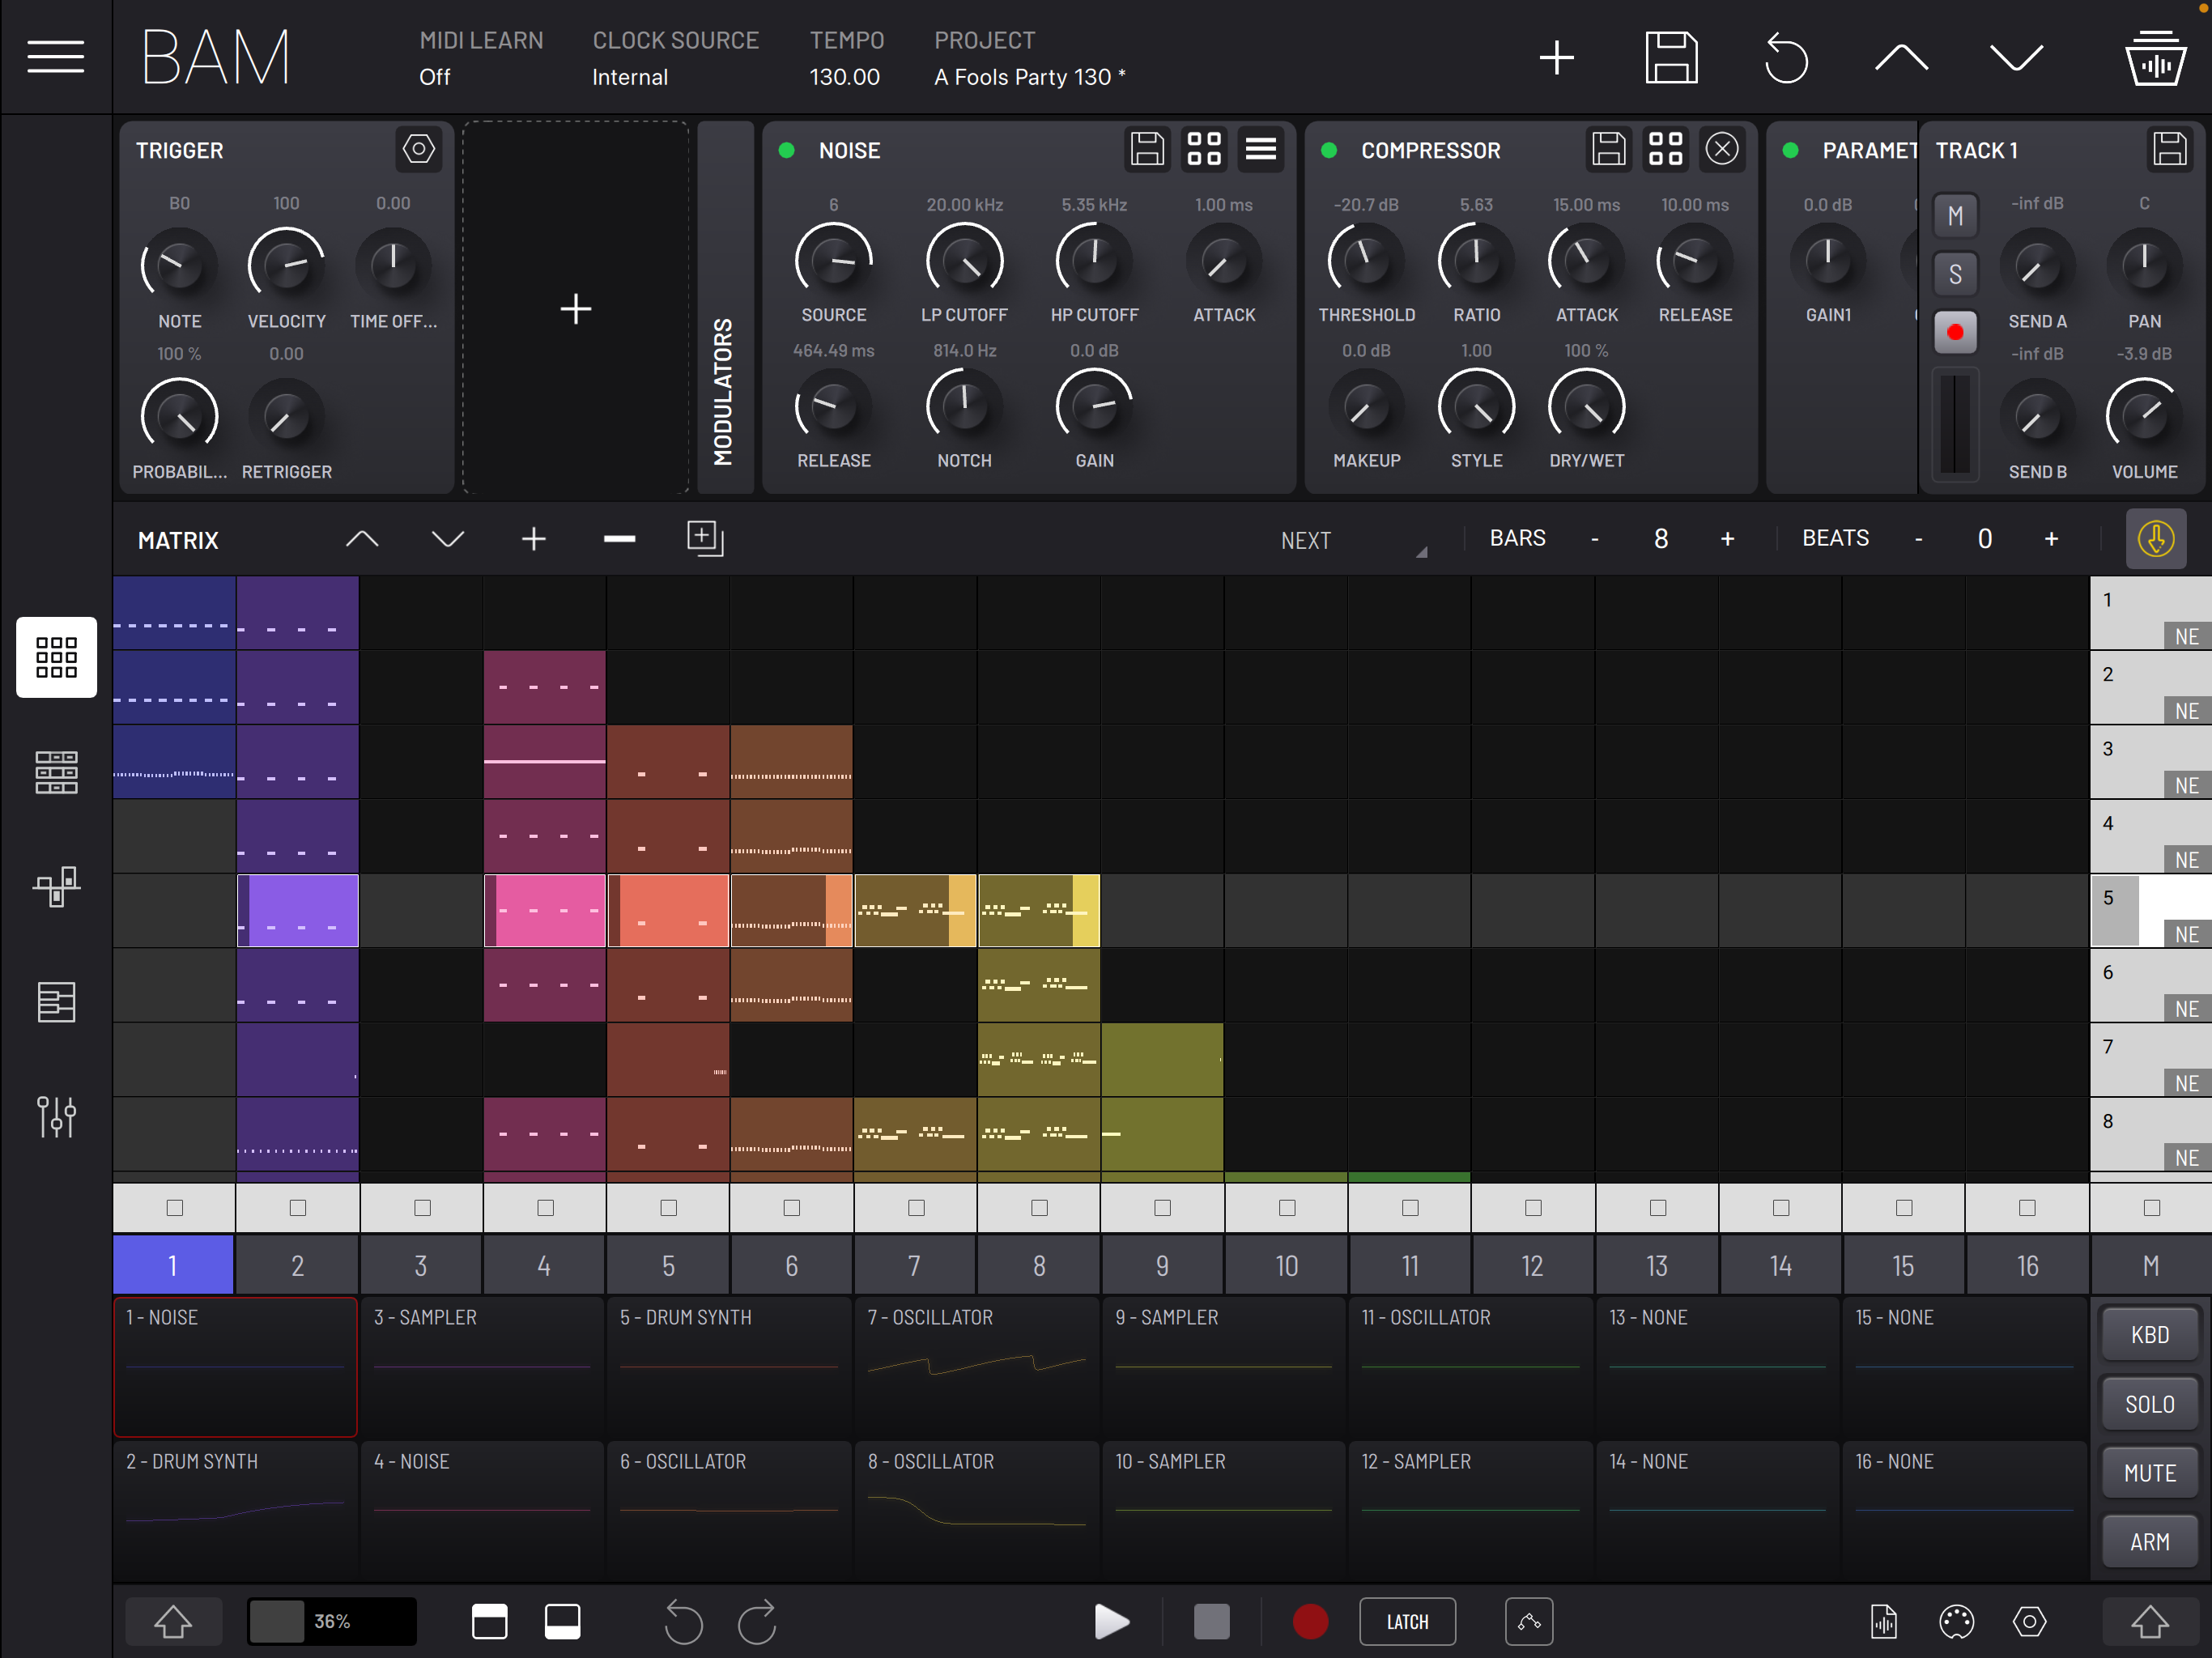Click the trash bin delete icon
This screenshot has width=2212, height=1658.
click(2155, 57)
